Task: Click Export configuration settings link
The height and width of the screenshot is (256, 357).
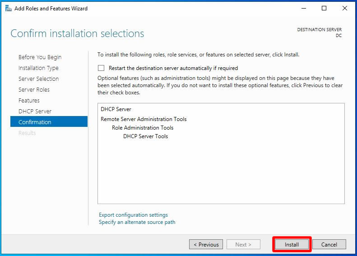Action: (x=133, y=215)
